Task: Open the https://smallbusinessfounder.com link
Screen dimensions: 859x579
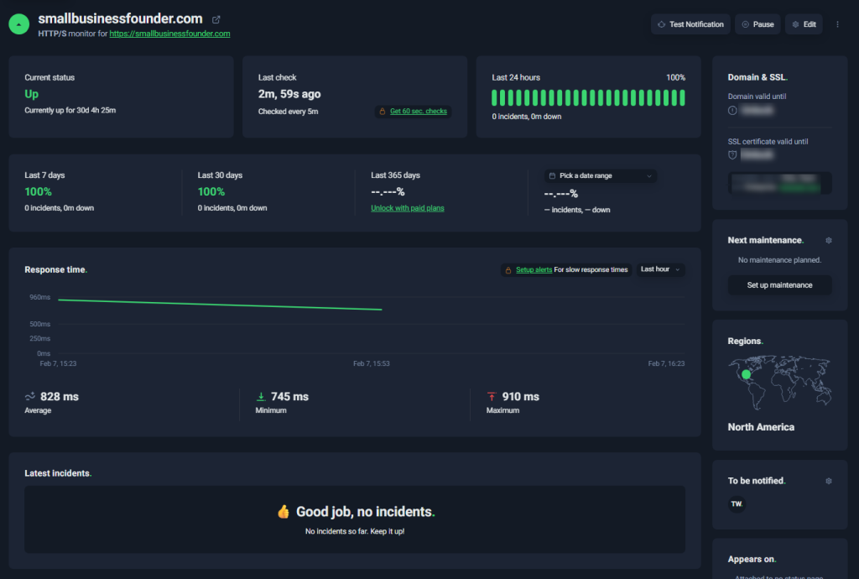Action: click(x=169, y=34)
